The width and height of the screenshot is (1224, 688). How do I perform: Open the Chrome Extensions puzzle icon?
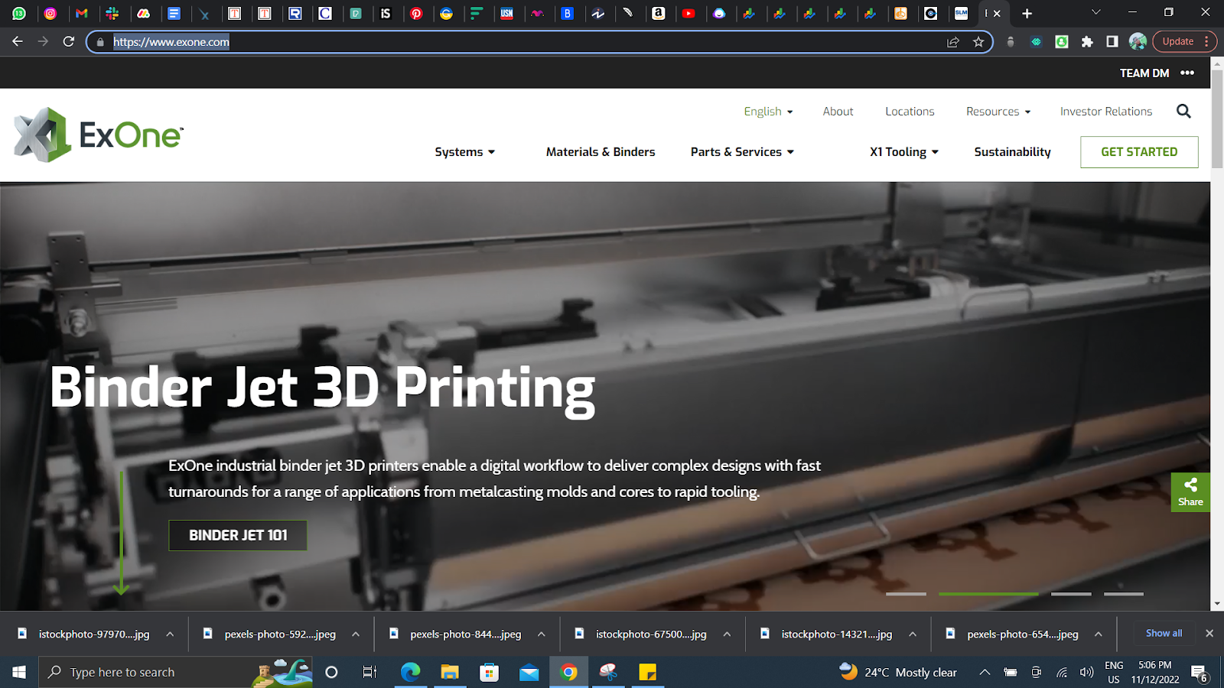pyautogui.click(x=1087, y=42)
